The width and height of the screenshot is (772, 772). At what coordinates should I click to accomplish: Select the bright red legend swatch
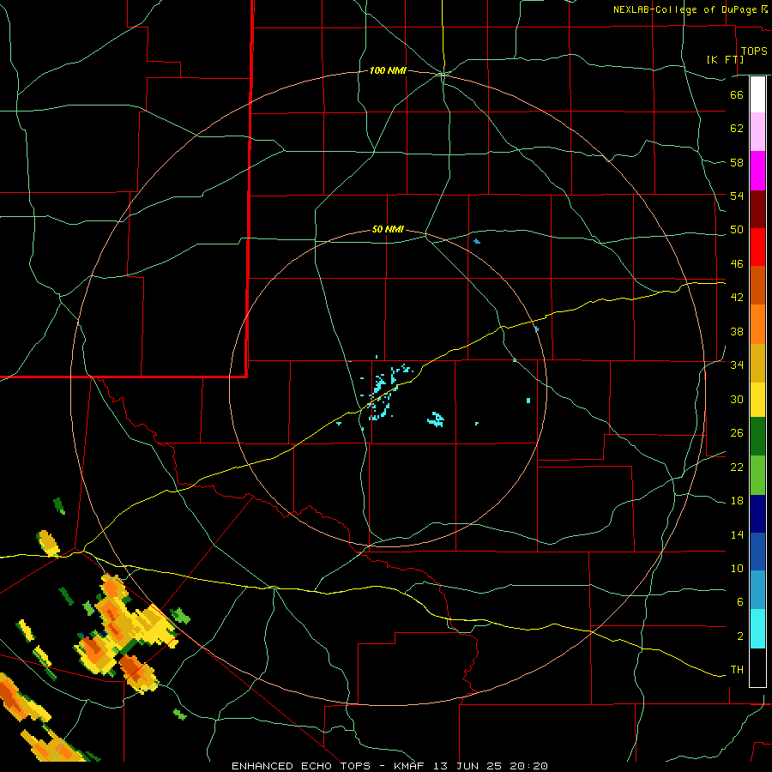pos(757,247)
